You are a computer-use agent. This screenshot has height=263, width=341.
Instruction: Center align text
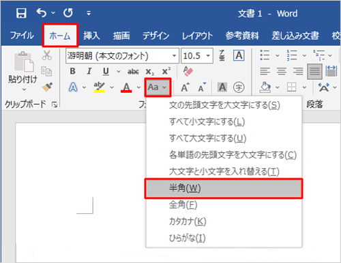(x=282, y=71)
